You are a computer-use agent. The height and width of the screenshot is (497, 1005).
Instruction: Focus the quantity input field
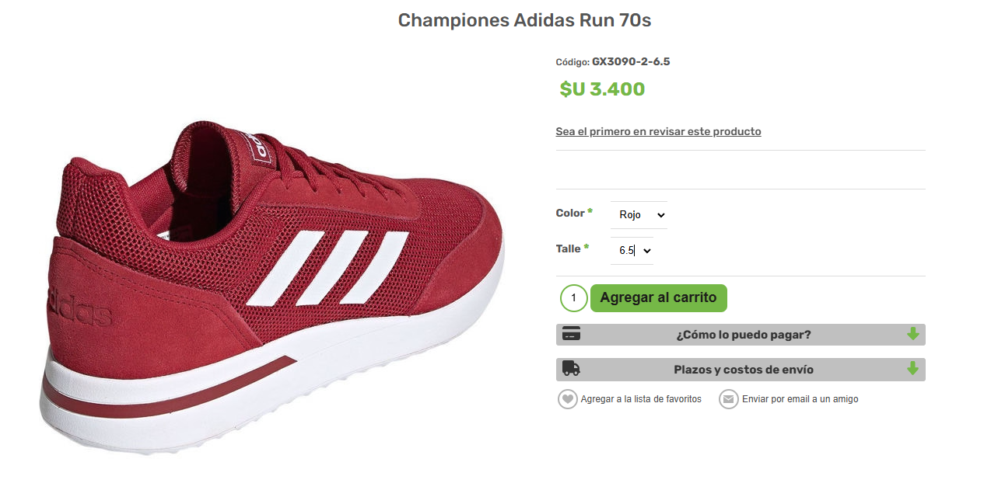pos(573,298)
